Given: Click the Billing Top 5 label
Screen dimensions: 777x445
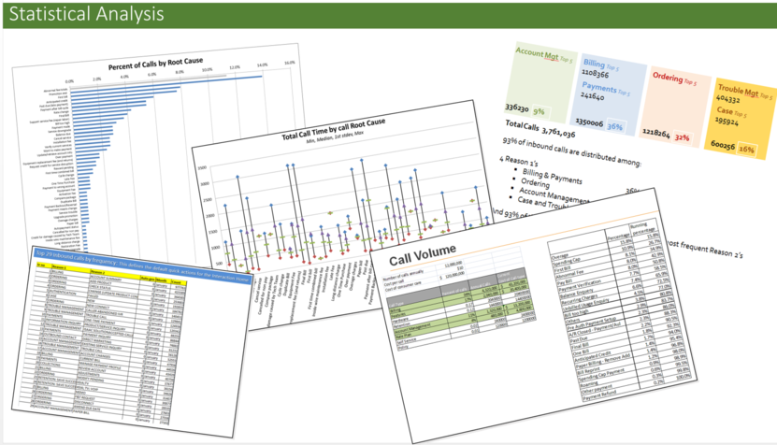Looking at the screenshot, I should pyautogui.click(x=600, y=65).
